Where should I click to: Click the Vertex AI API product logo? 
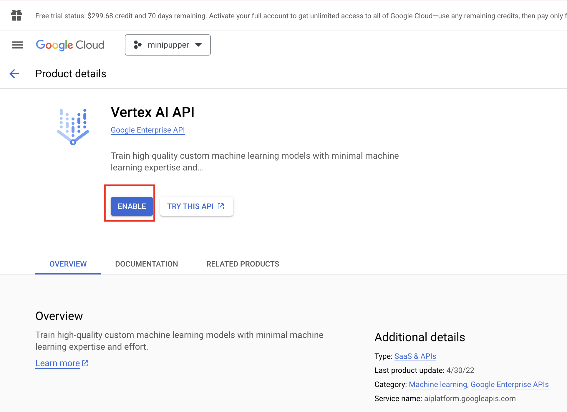(73, 126)
